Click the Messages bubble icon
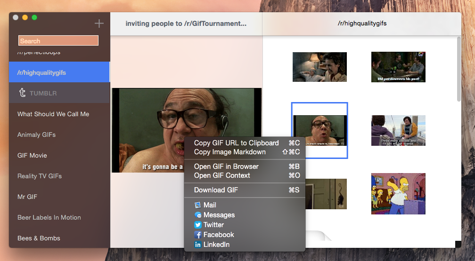Screen dimensions: 475x261 point(198,215)
